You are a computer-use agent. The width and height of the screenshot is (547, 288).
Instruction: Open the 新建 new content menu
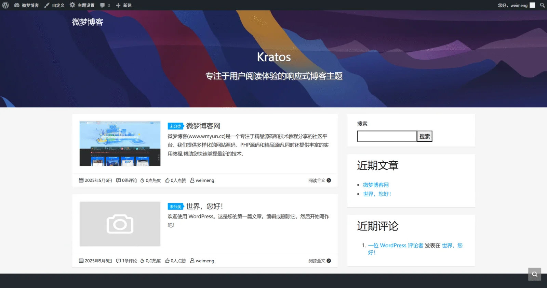[x=124, y=5]
